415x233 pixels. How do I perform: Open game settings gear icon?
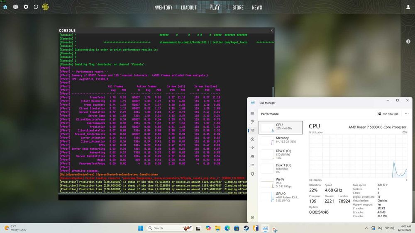26,7
